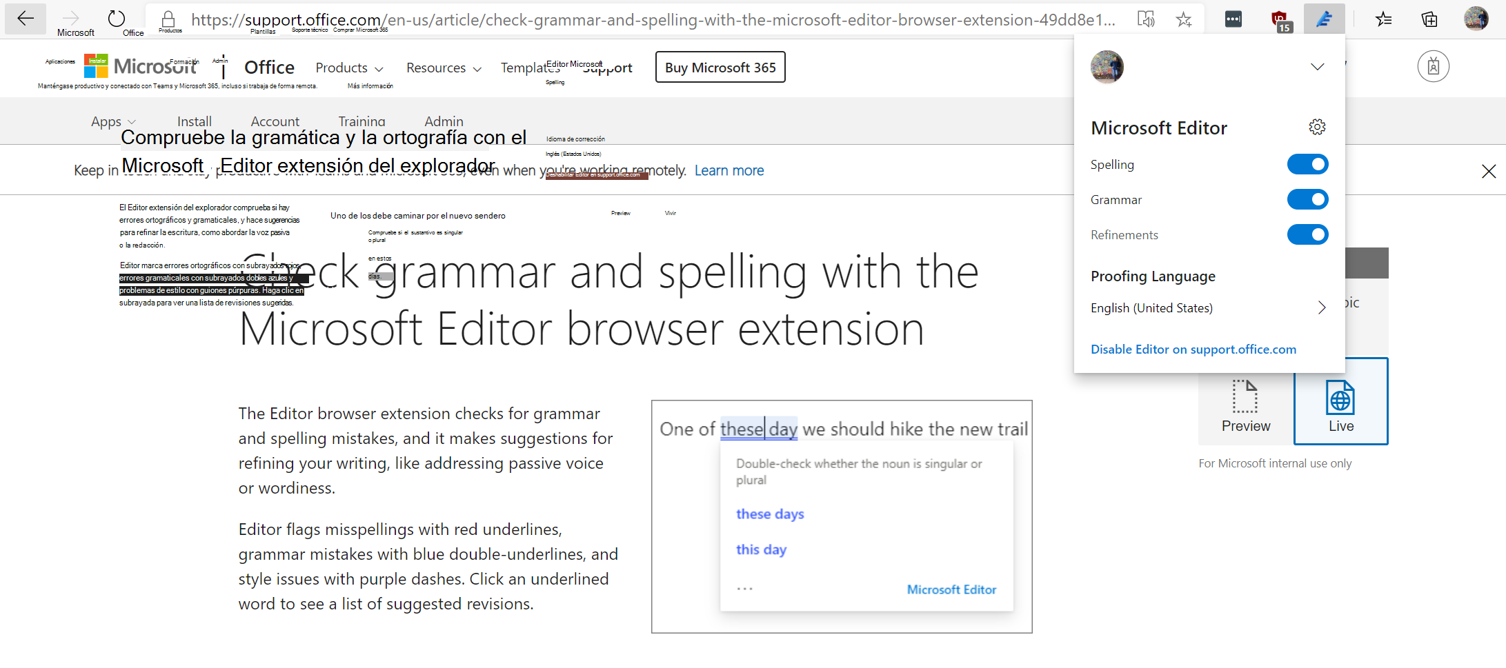Disable the Spelling toggle
Screen dimensions: 1506x668
[1307, 164]
